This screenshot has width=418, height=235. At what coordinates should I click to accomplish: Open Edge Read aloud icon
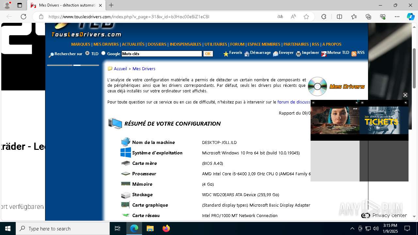point(293,17)
